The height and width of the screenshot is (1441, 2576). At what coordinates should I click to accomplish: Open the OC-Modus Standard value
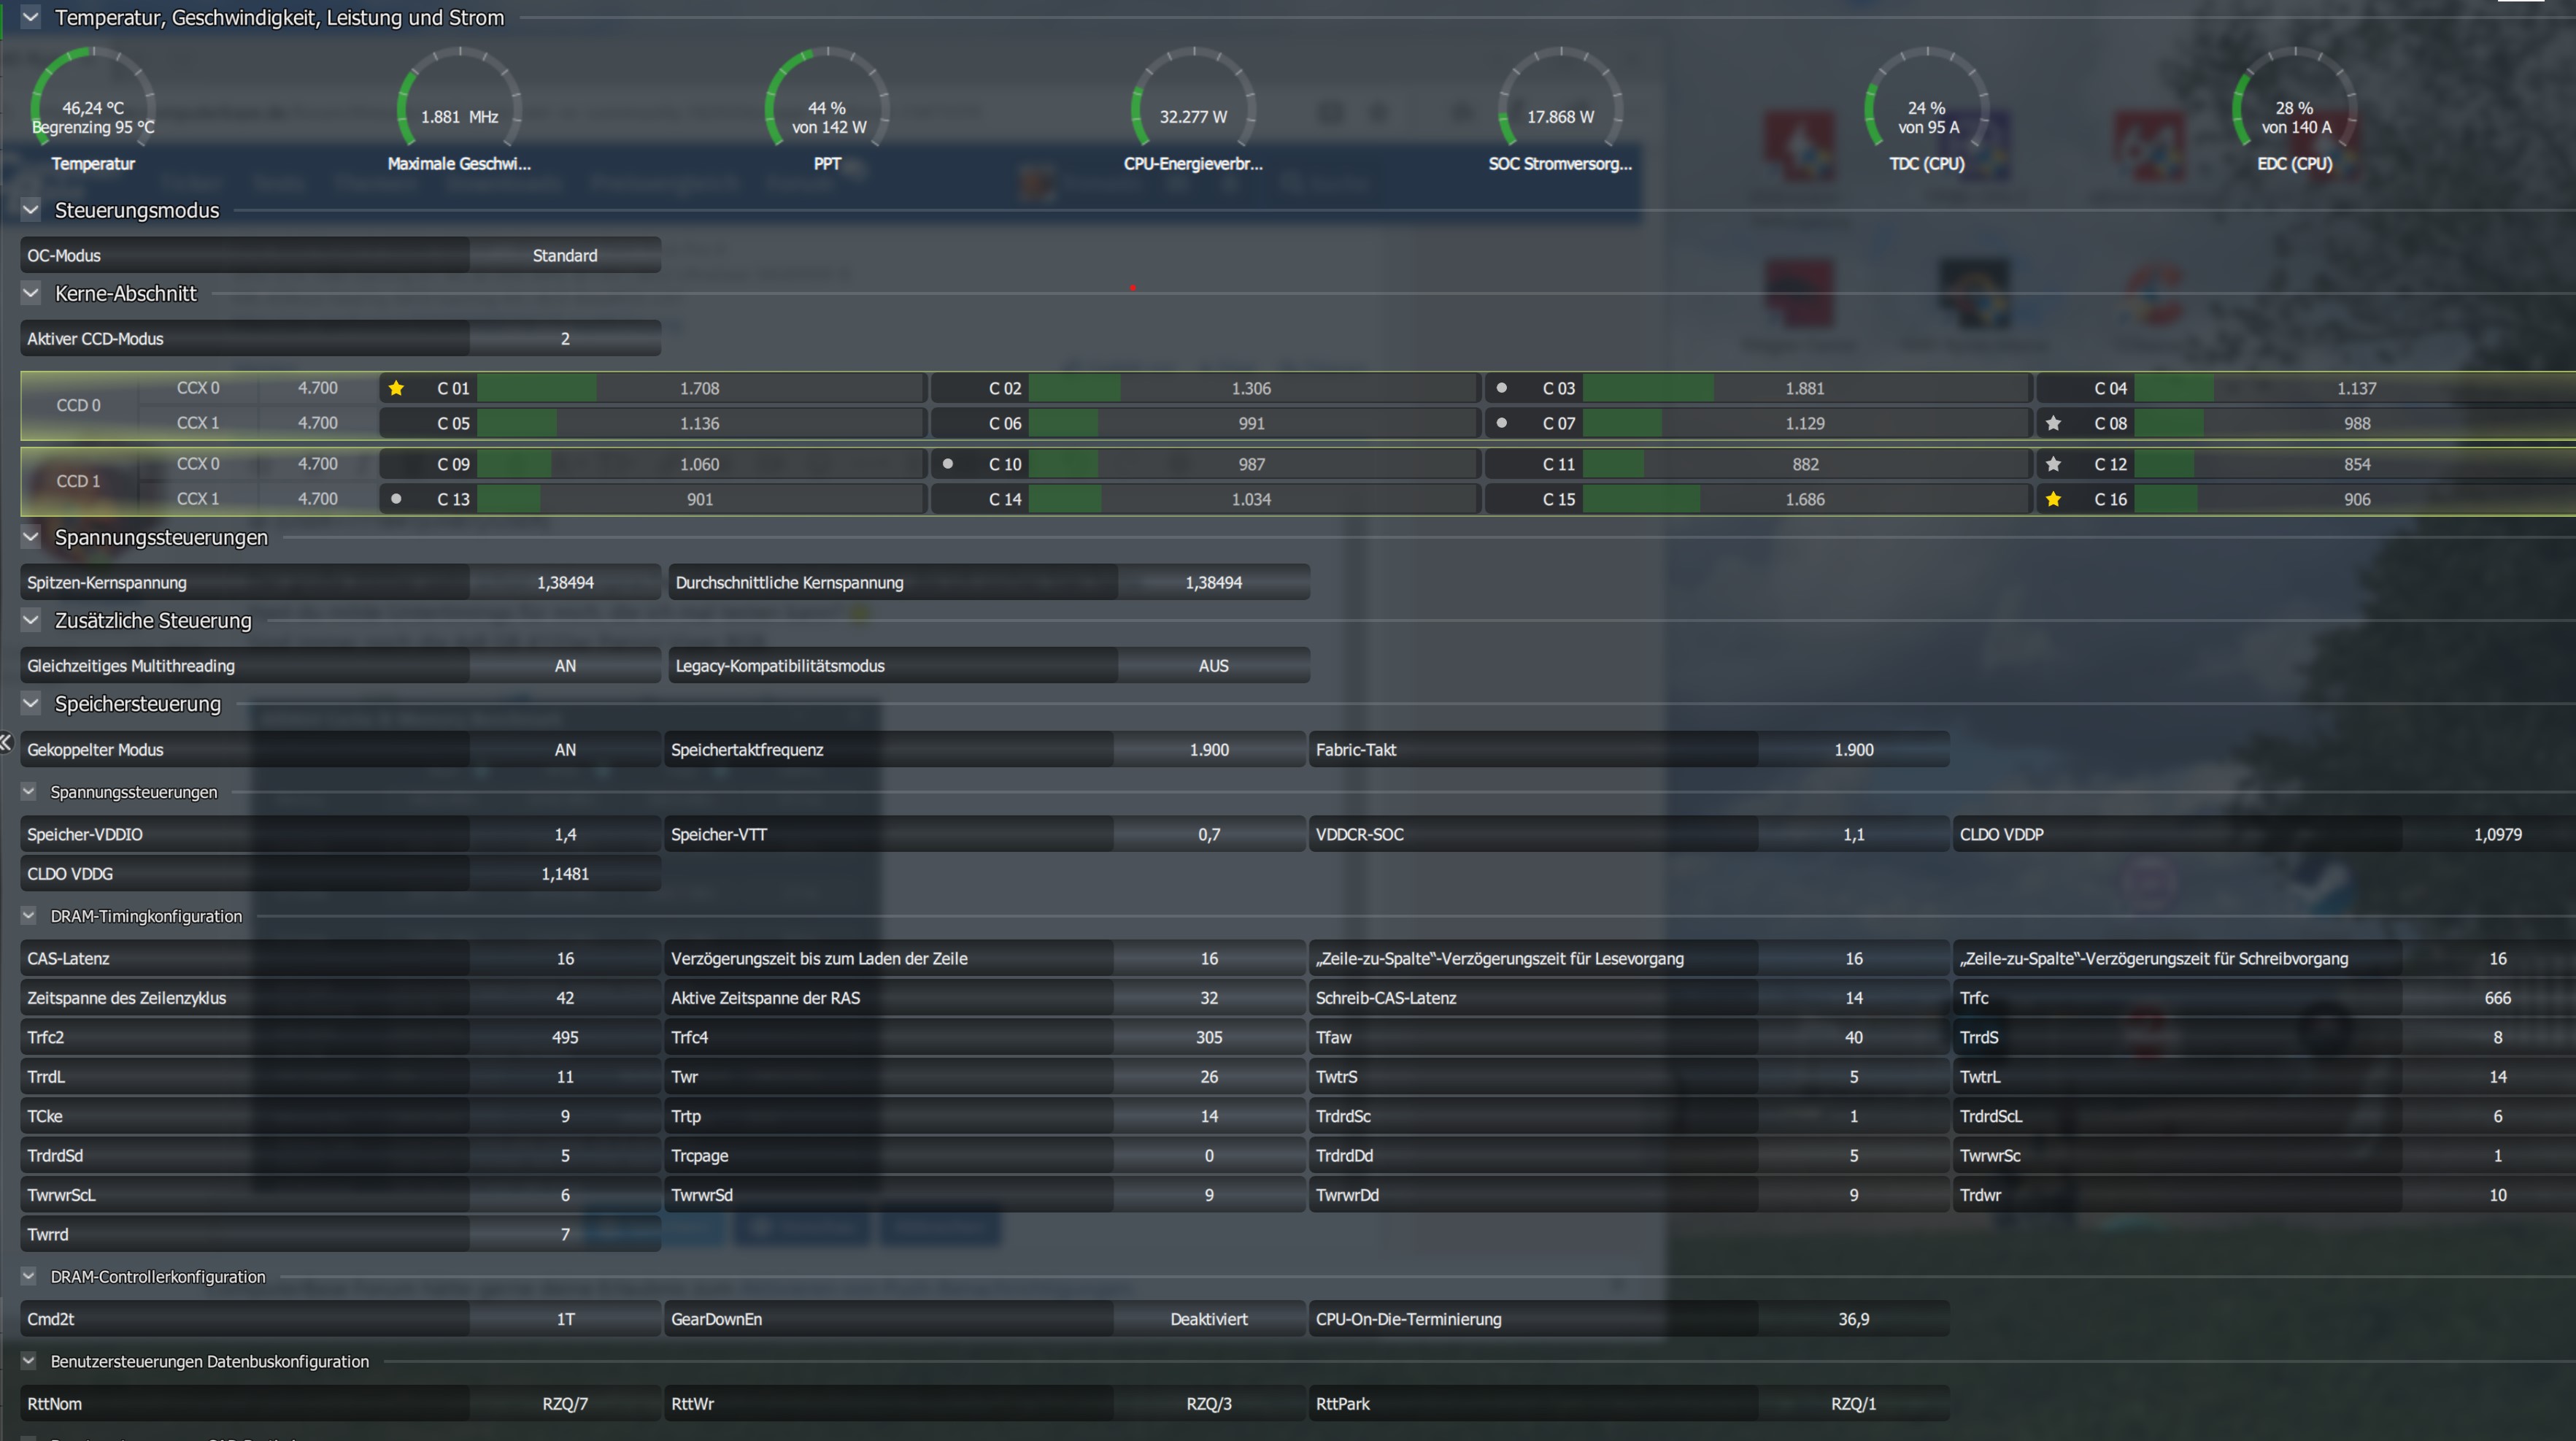point(565,256)
